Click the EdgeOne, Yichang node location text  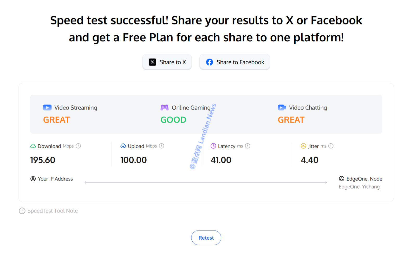[359, 187]
